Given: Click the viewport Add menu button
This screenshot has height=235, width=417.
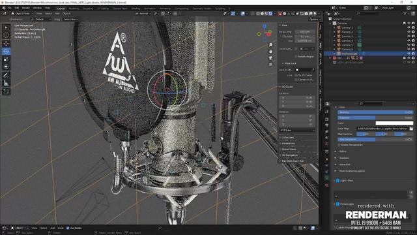Looking at the screenshot, I should [57, 13].
